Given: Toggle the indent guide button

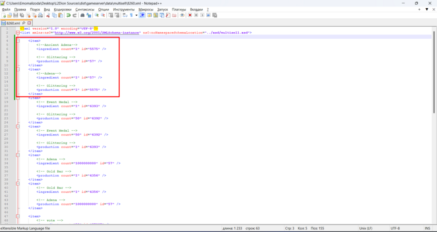Looking at the screenshot, I should (x=142, y=15).
